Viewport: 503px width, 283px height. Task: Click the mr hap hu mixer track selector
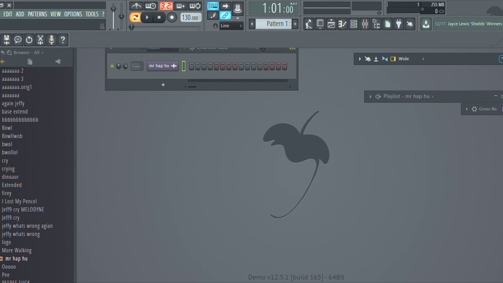coord(137,66)
